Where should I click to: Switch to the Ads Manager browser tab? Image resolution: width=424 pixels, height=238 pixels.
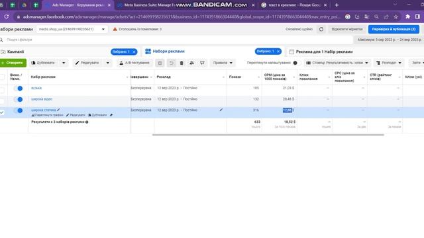coord(78,5)
